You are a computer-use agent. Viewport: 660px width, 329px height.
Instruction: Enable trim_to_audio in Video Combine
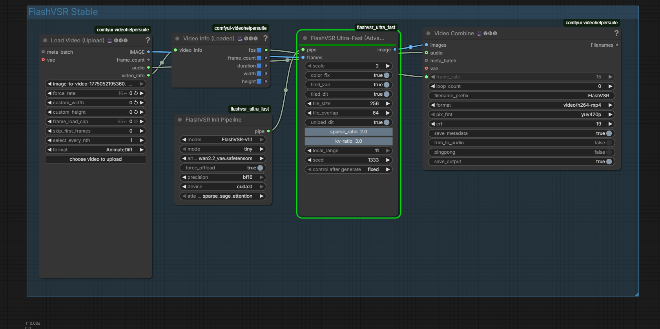pyautogui.click(x=609, y=143)
